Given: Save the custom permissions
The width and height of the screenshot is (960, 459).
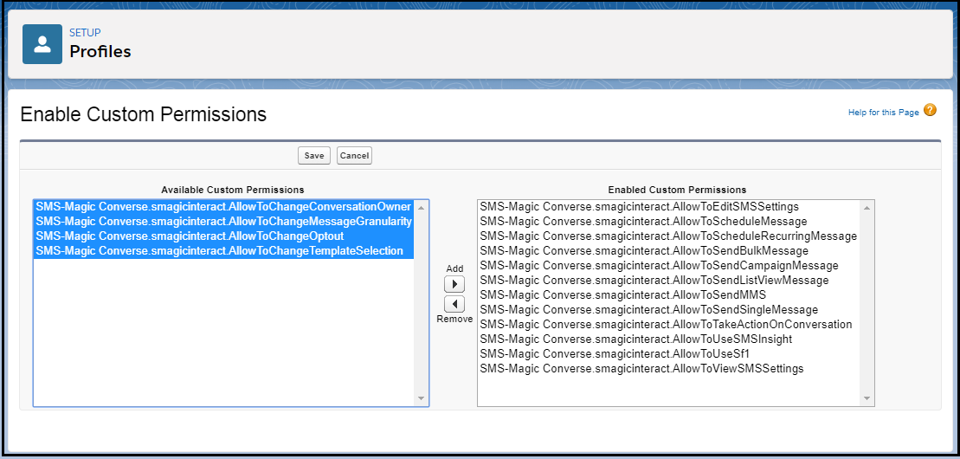Looking at the screenshot, I should [x=314, y=156].
